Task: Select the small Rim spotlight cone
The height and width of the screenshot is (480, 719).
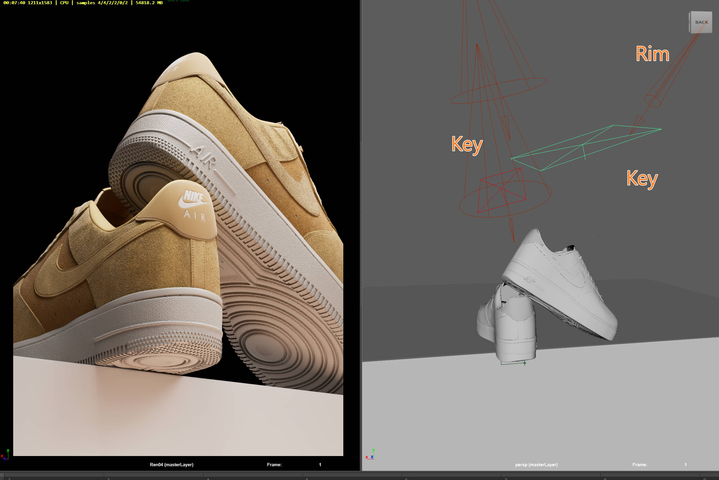Action: [x=652, y=101]
